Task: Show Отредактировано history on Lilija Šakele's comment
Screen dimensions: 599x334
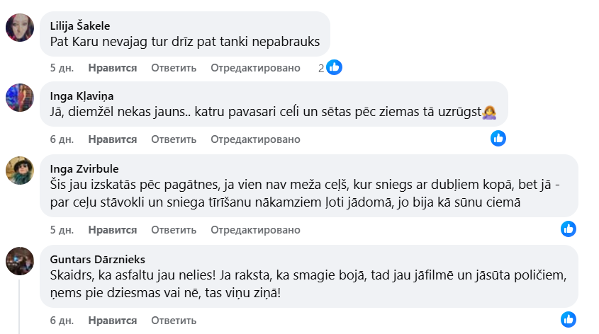Action: click(x=255, y=68)
